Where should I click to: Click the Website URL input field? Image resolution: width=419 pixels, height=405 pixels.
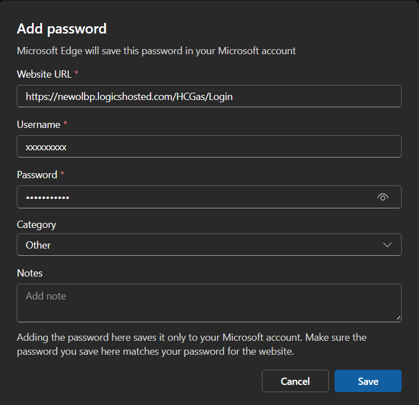pyautogui.click(x=209, y=96)
